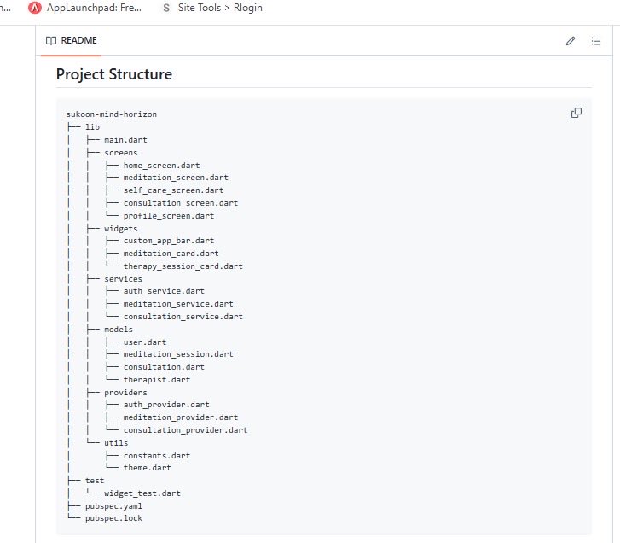Image resolution: width=620 pixels, height=543 pixels.
Task: Click self_care_screen.dart text
Action: [x=174, y=190]
